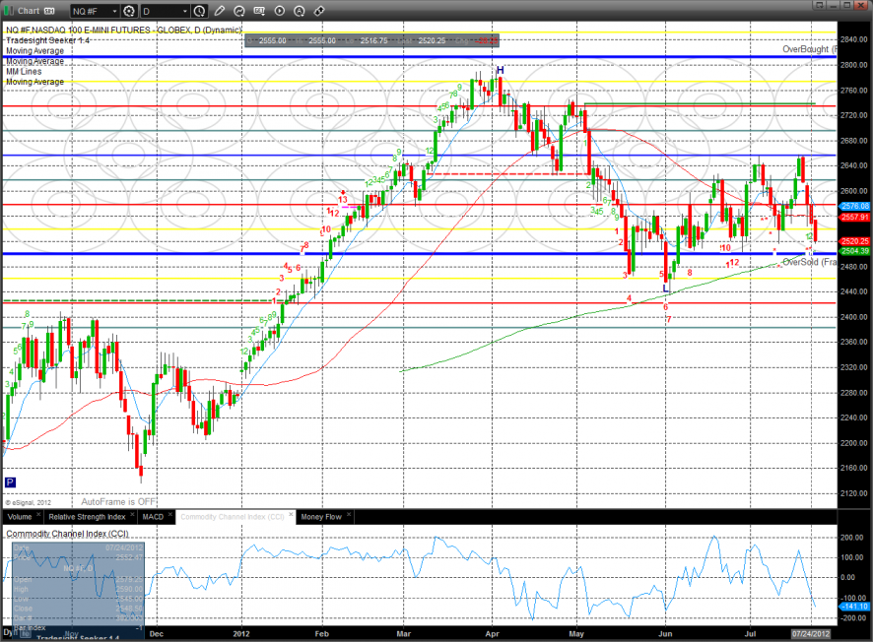Viewport: 873px width, 642px height.
Task: Close the Money Flow tab
Action: click(x=349, y=515)
